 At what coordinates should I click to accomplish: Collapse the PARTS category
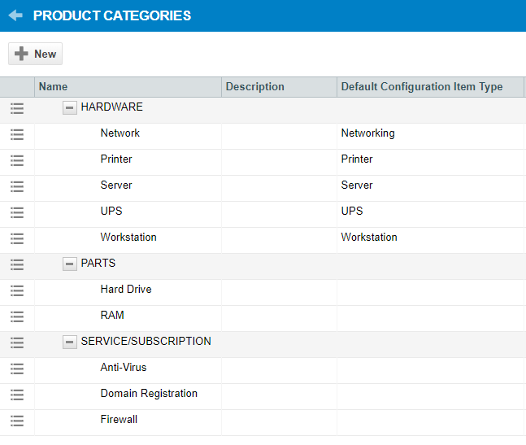click(70, 264)
